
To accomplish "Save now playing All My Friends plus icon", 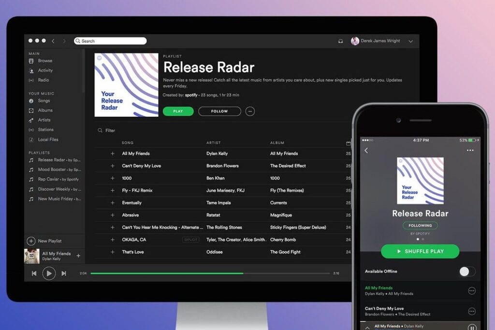I will pyautogui.click(x=78, y=256).
